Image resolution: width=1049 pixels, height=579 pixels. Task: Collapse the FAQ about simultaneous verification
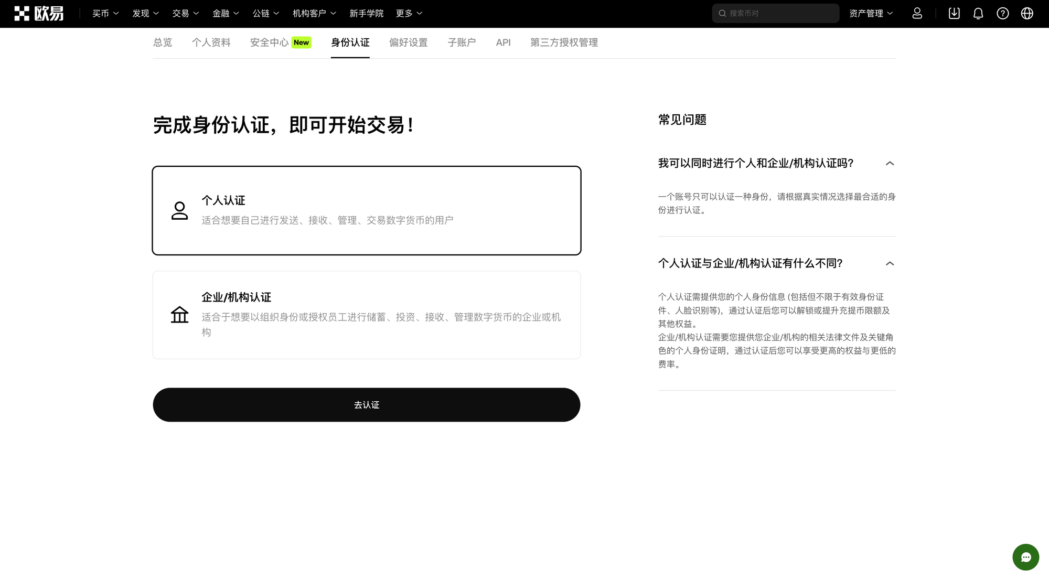click(890, 164)
